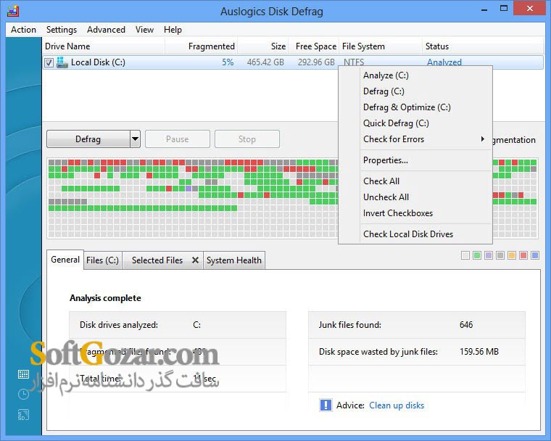Click the main Defrag button
The height and width of the screenshot is (441, 551).
[88, 139]
